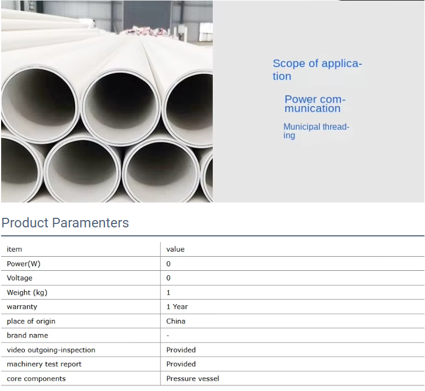Viewport: 425px width, 391px height.
Task: Click the "machinery test report" row label
Action: click(44, 364)
